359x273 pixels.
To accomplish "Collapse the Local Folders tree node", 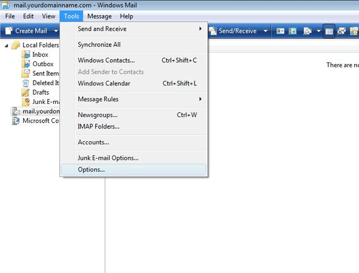I will tap(7, 45).
